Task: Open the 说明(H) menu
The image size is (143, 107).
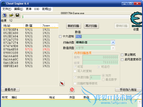Action: [47, 9]
